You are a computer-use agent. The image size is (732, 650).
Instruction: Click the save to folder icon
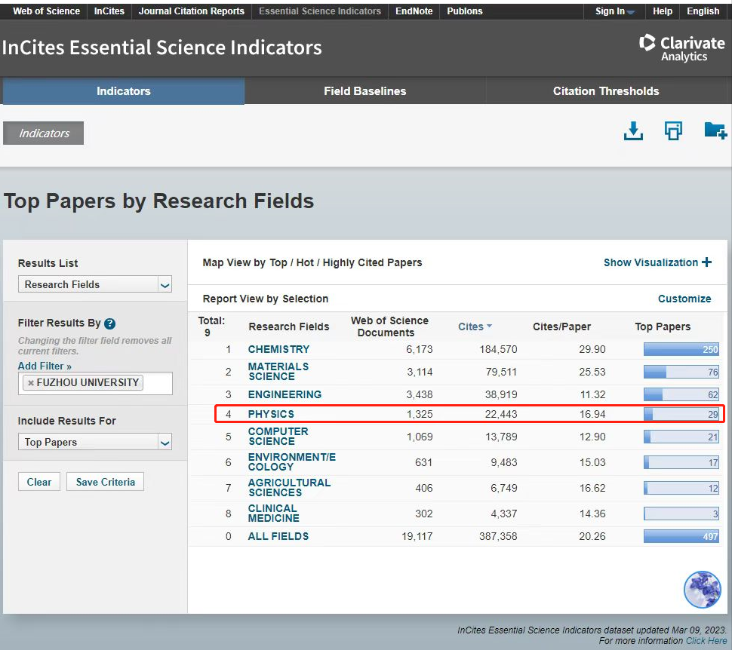click(715, 130)
